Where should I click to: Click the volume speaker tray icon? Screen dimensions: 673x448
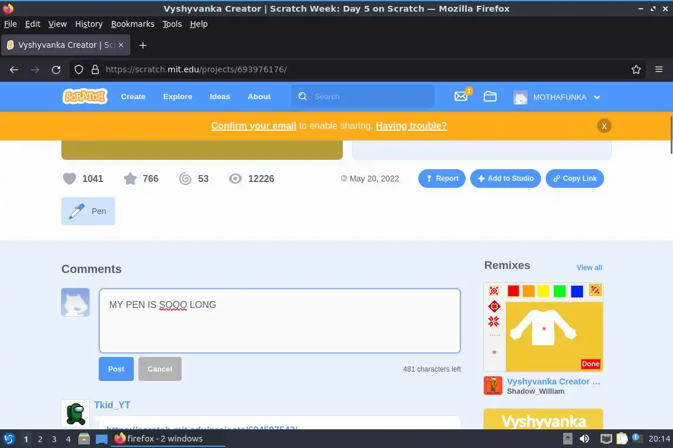584,439
